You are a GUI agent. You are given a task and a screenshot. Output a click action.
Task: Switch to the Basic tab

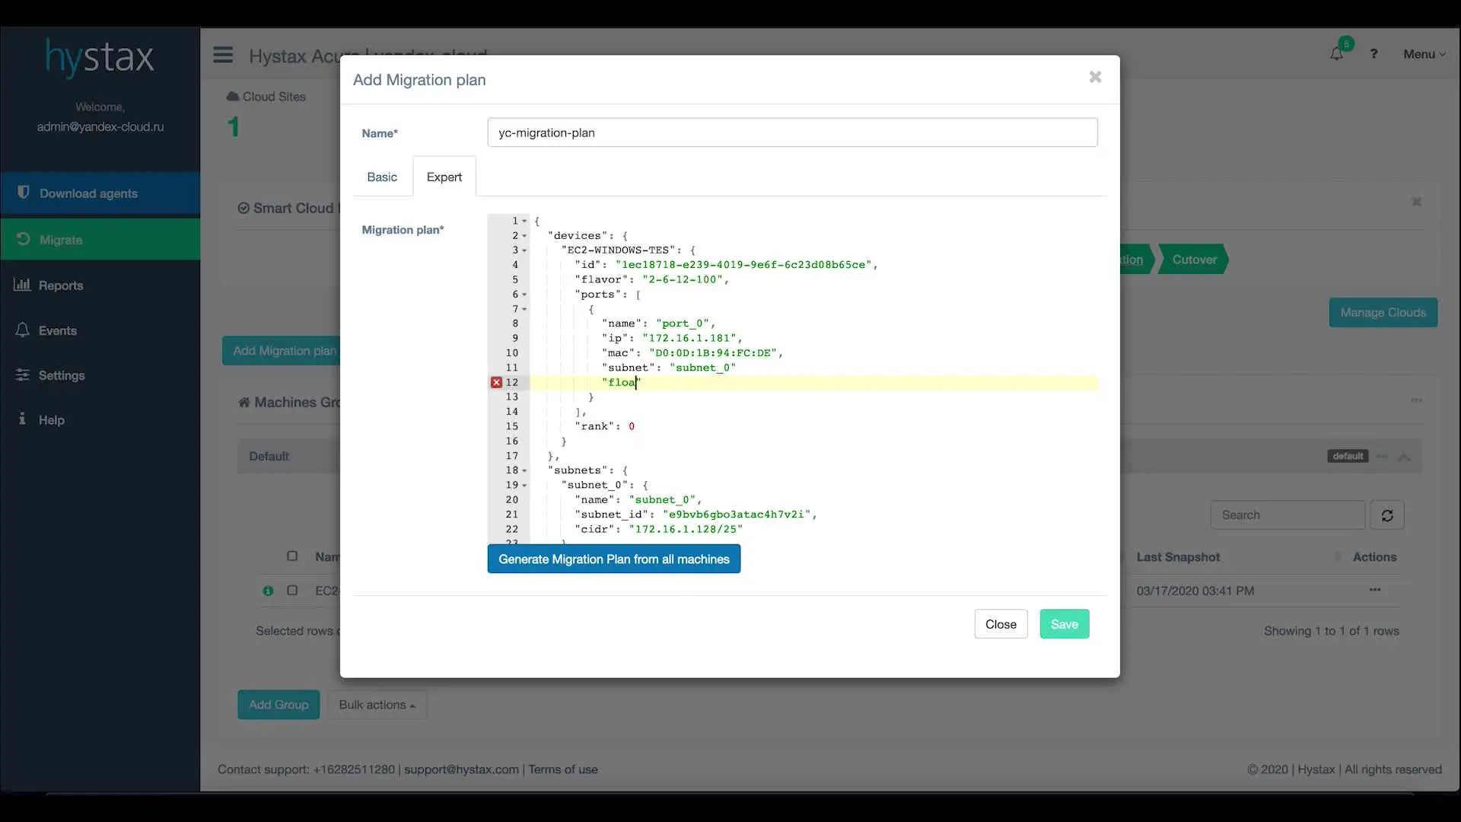pos(382,177)
